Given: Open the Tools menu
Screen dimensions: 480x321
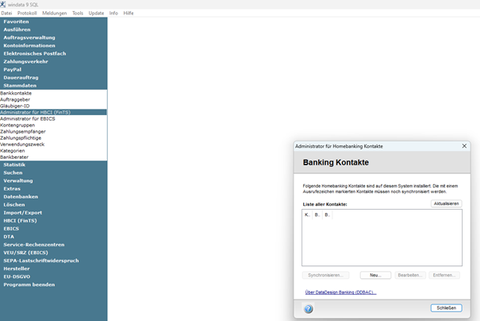Looking at the screenshot, I should 78,14.
